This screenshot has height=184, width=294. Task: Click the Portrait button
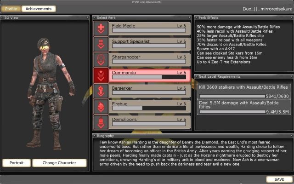17,163
